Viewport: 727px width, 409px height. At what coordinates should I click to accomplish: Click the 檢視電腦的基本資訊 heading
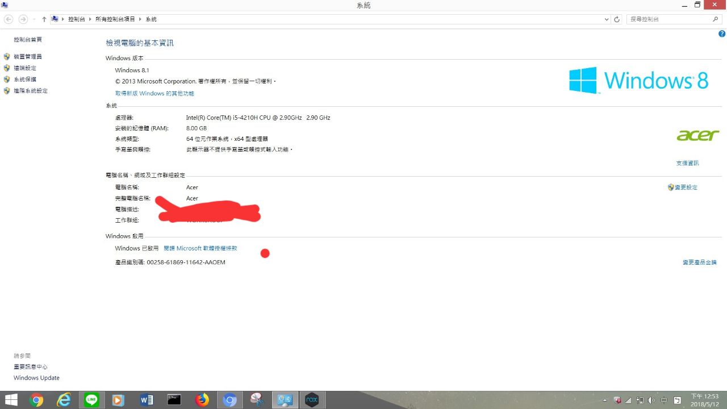click(x=140, y=43)
